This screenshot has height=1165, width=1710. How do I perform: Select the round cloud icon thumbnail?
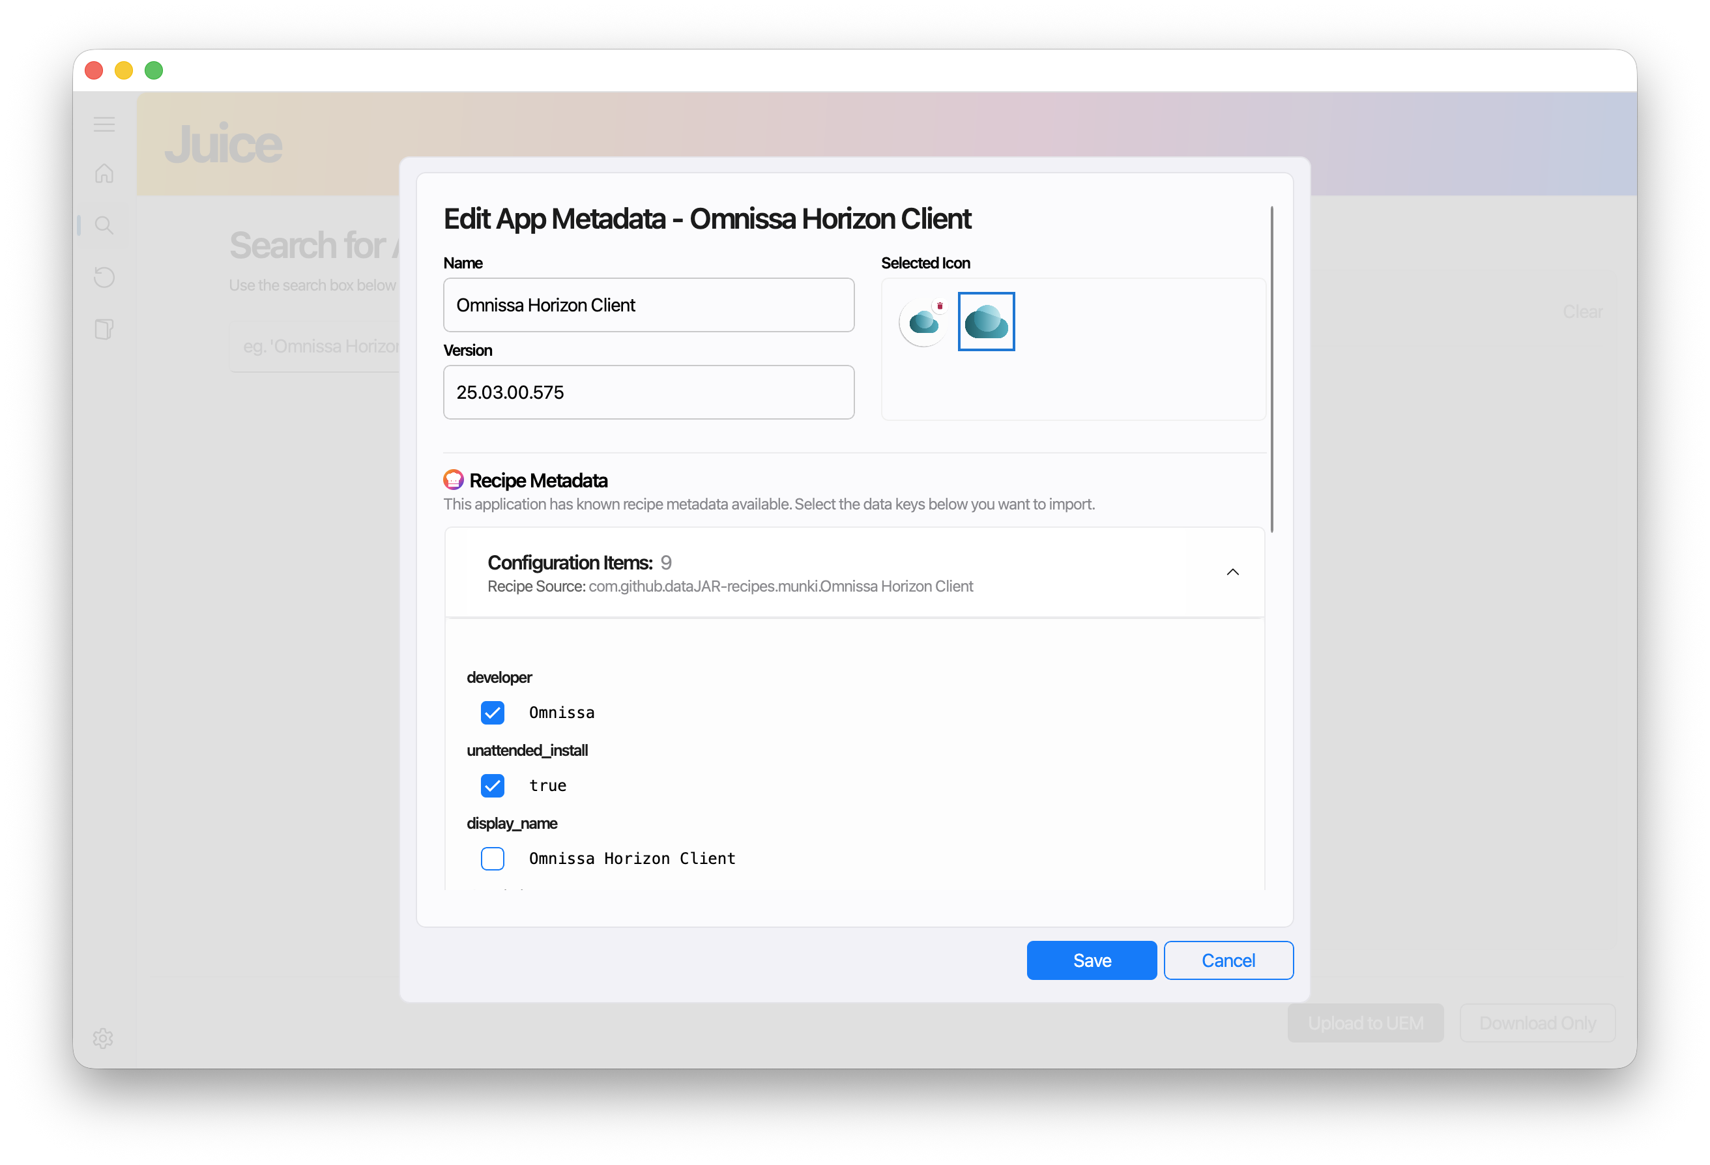point(923,323)
